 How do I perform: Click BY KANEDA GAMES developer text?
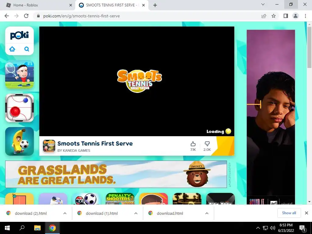click(x=74, y=151)
